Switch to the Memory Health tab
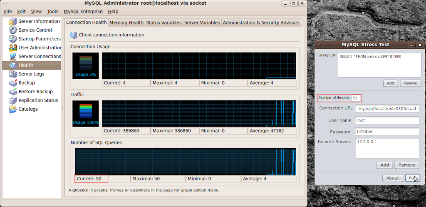426x207 pixels. click(126, 23)
